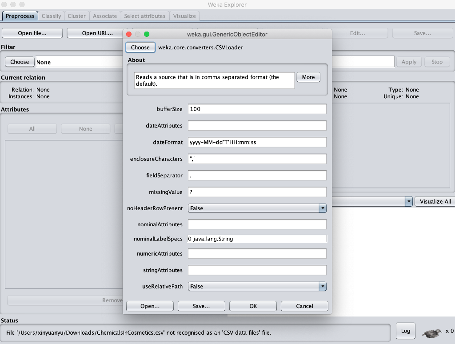Screen dimensions: 455x344
Task: Click the green zoom button of GenericObjectEditor
Action: [x=147, y=34]
